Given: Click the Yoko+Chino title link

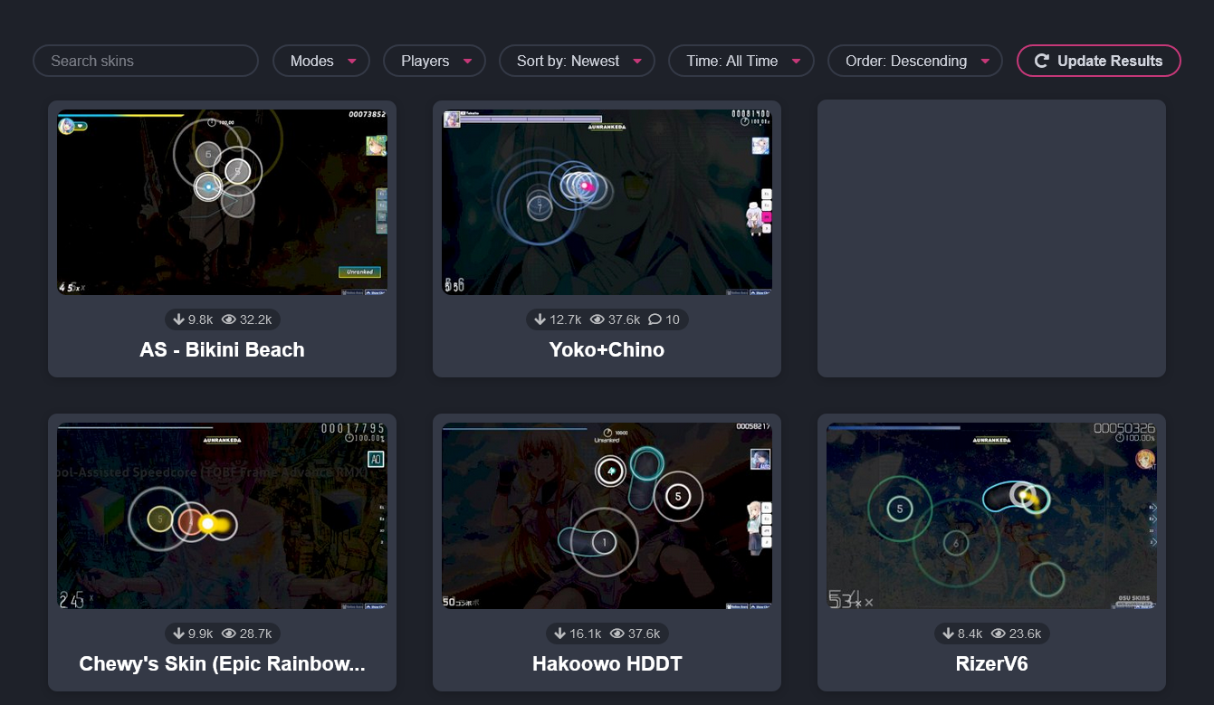Looking at the screenshot, I should [607, 349].
